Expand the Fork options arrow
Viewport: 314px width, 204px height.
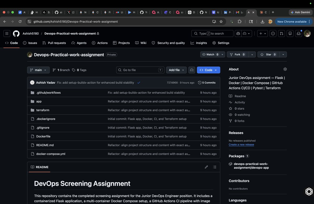coord(252,54)
